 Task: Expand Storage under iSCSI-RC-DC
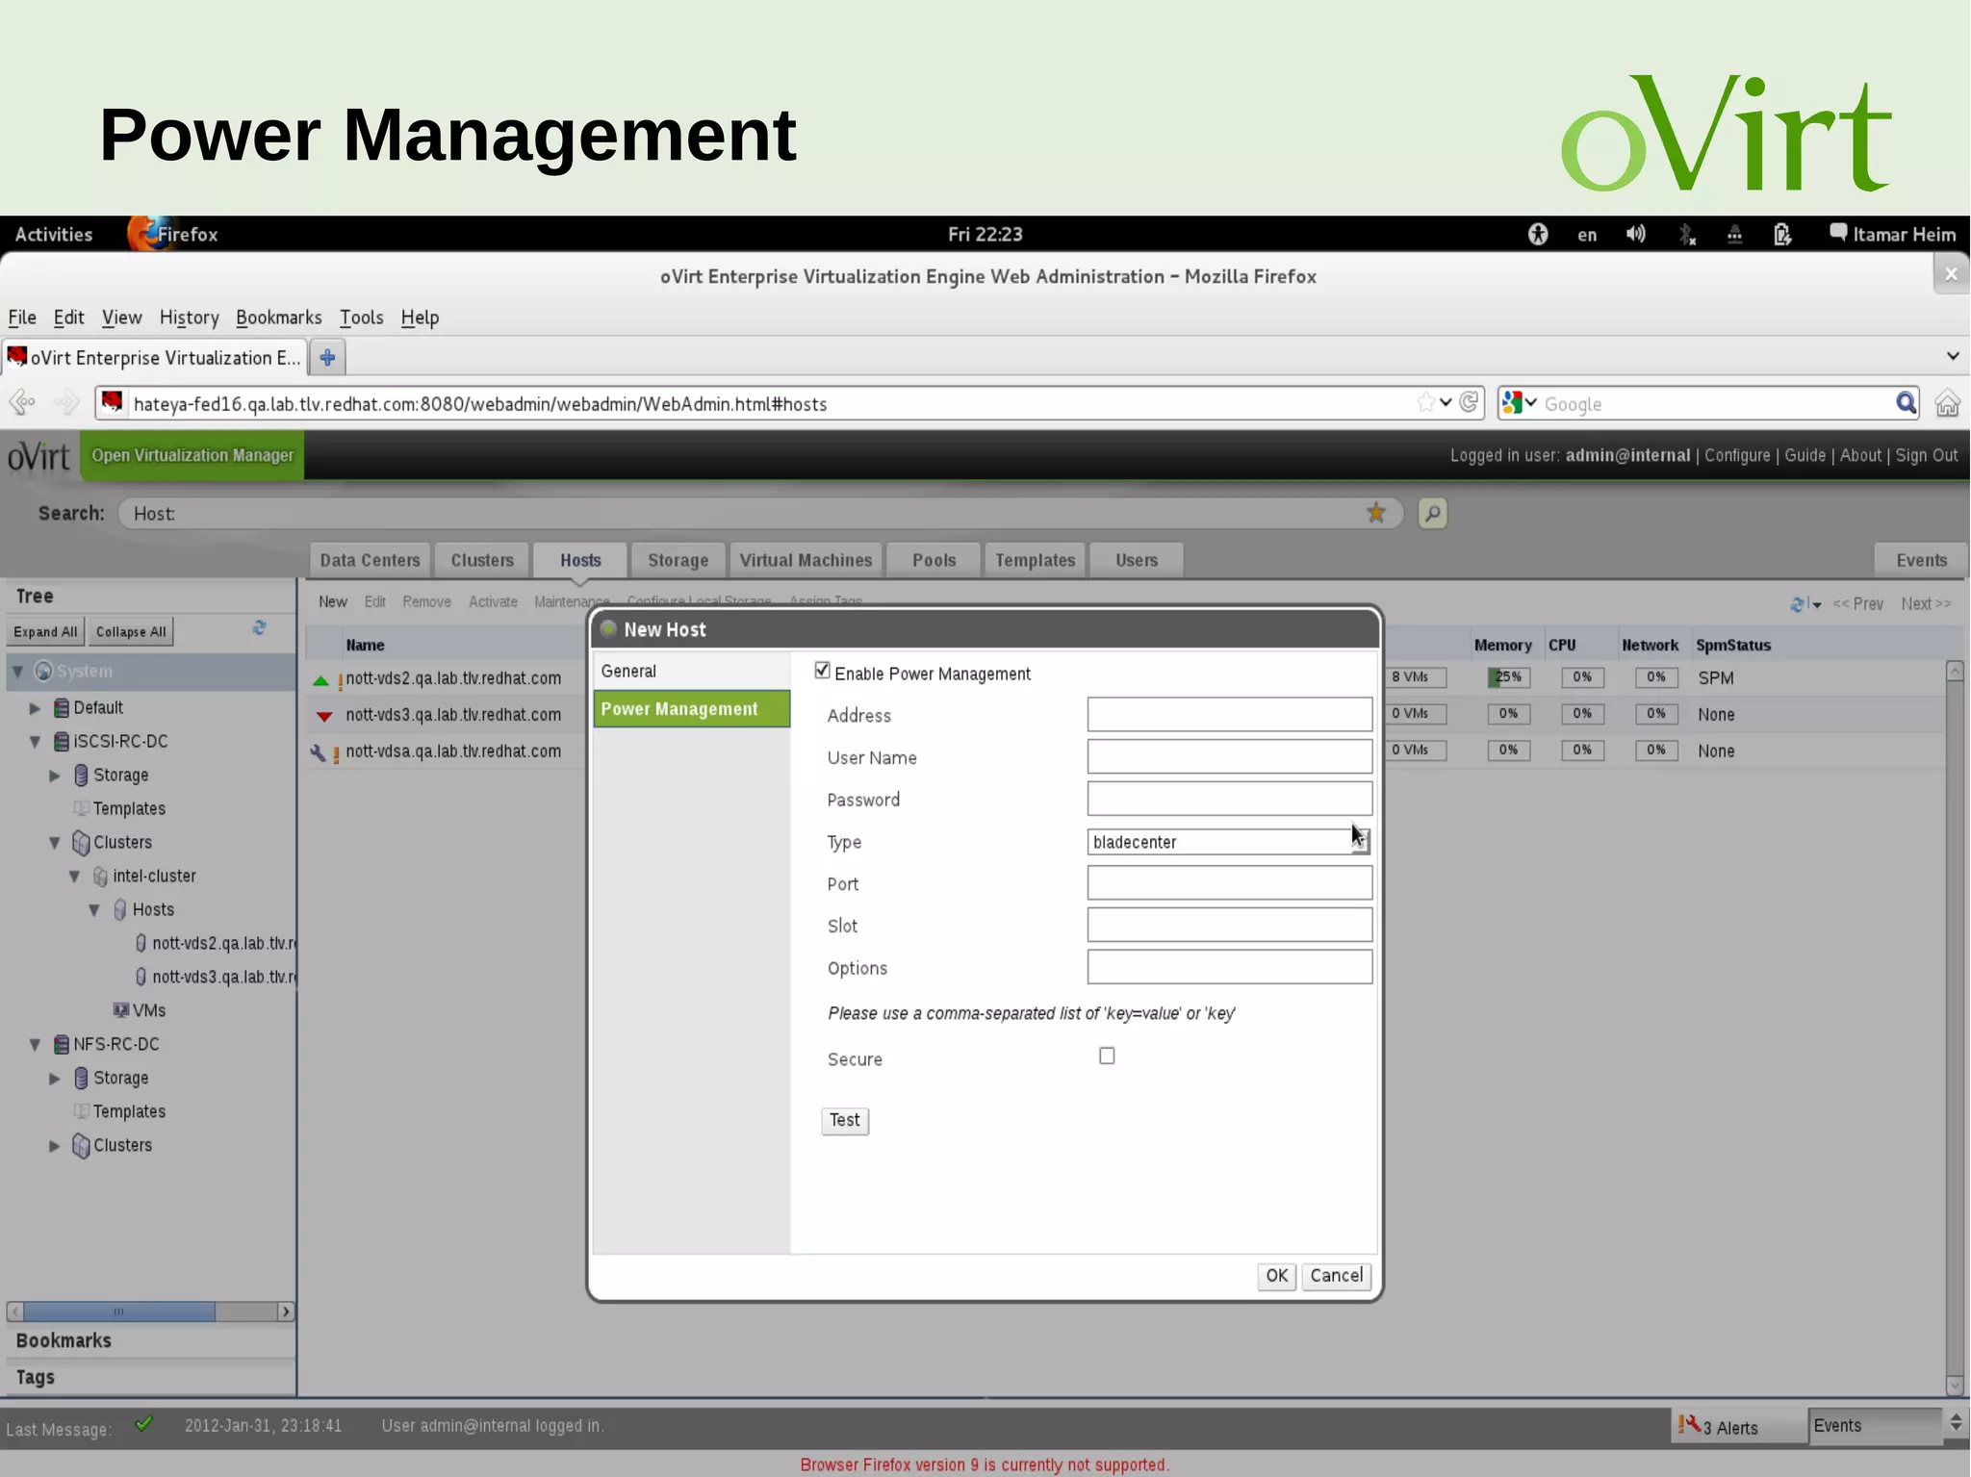coord(55,776)
